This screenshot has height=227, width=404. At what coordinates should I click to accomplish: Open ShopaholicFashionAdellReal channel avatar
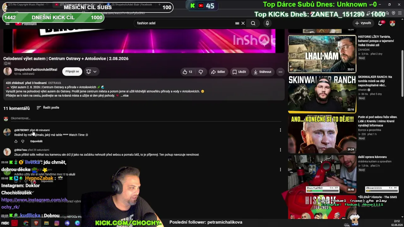click(x=8, y=71)
